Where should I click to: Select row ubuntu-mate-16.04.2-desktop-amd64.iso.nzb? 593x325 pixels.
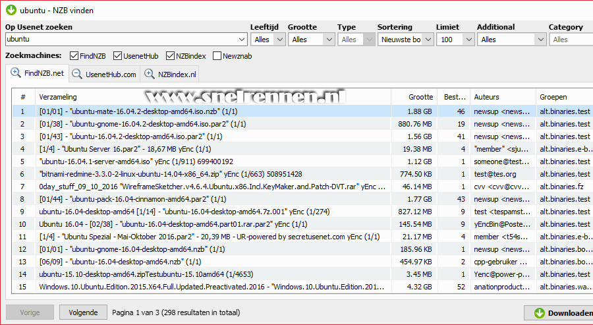[302, 111]
